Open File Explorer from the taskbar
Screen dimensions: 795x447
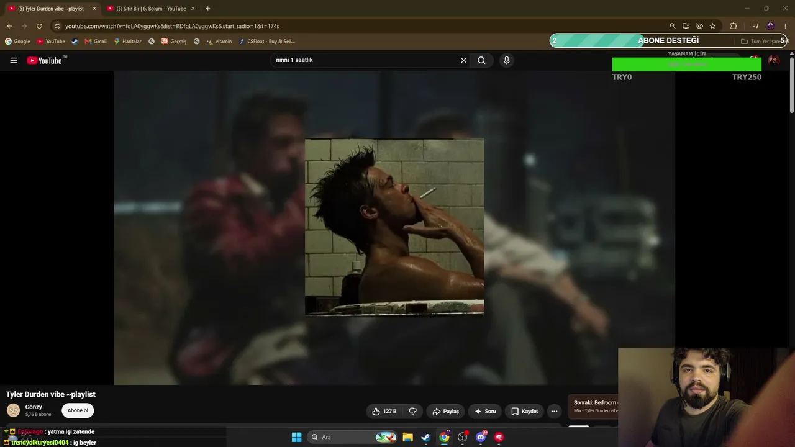(407, 437)
